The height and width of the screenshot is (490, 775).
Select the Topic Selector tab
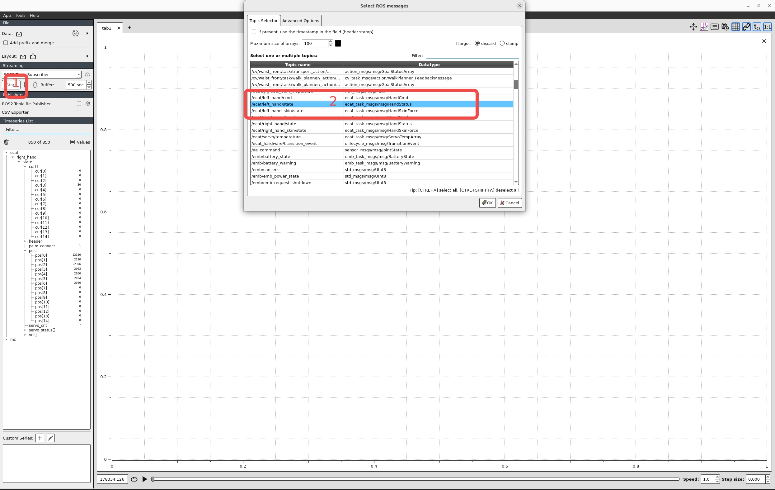click(263, 21)
